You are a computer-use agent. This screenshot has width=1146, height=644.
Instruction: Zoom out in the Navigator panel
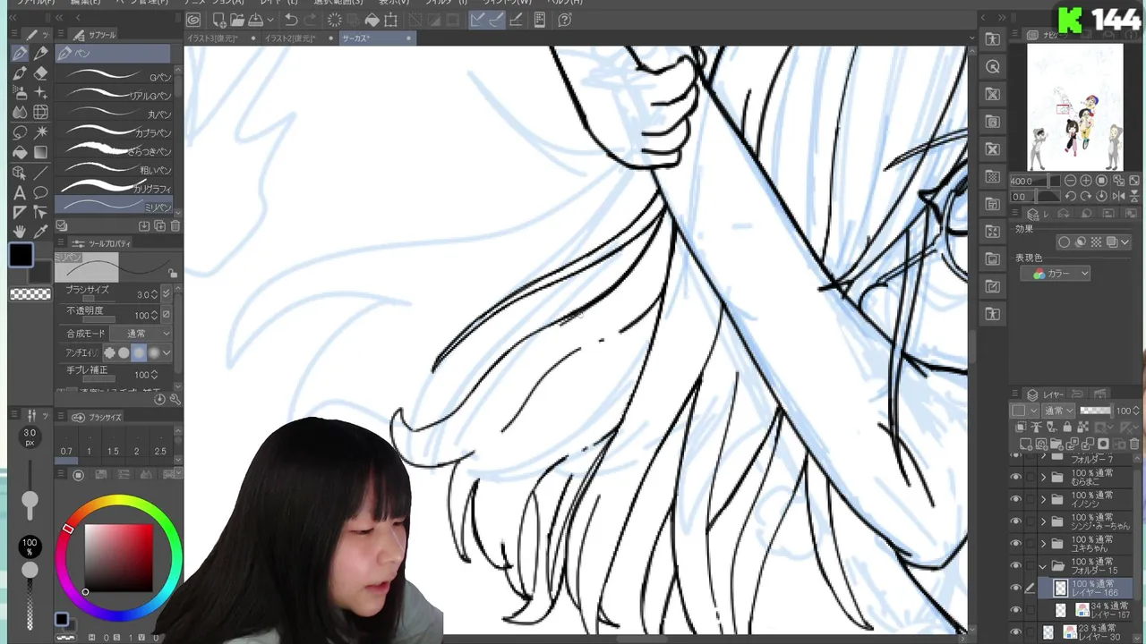[x=1071, y=181]
